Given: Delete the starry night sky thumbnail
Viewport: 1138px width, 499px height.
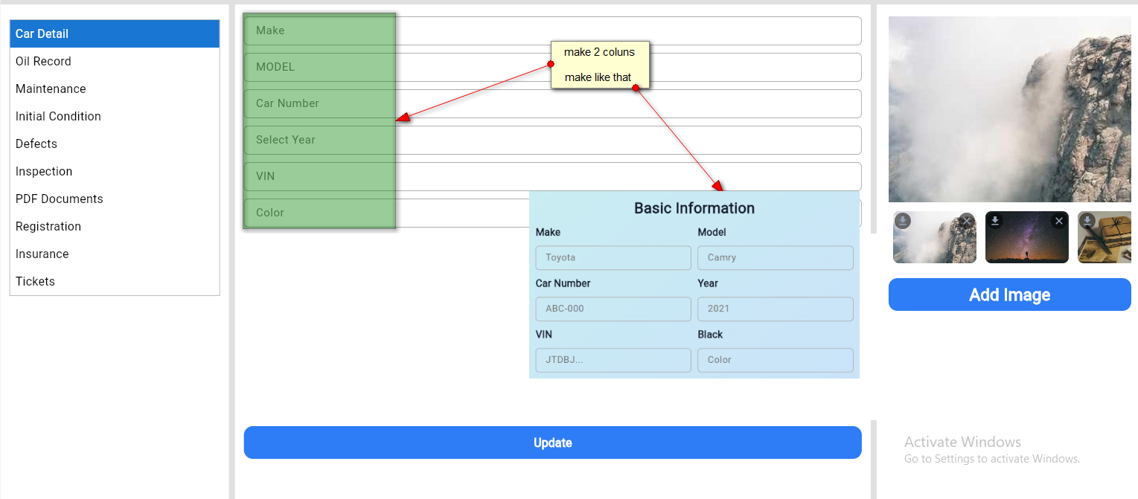Looking at the screenshot, I should pos(1059,221).
